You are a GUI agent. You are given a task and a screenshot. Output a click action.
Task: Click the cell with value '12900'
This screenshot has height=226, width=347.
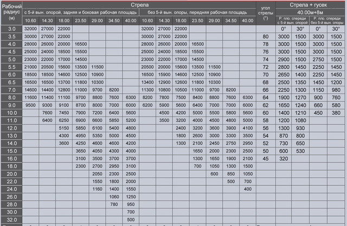[164, 82]
